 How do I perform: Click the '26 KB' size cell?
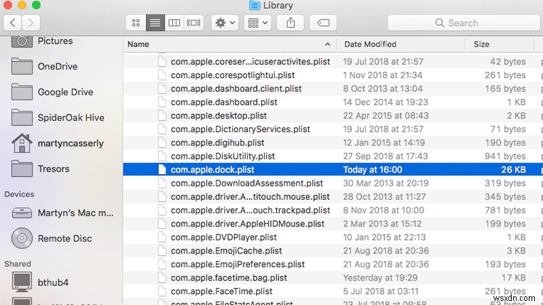514,169
